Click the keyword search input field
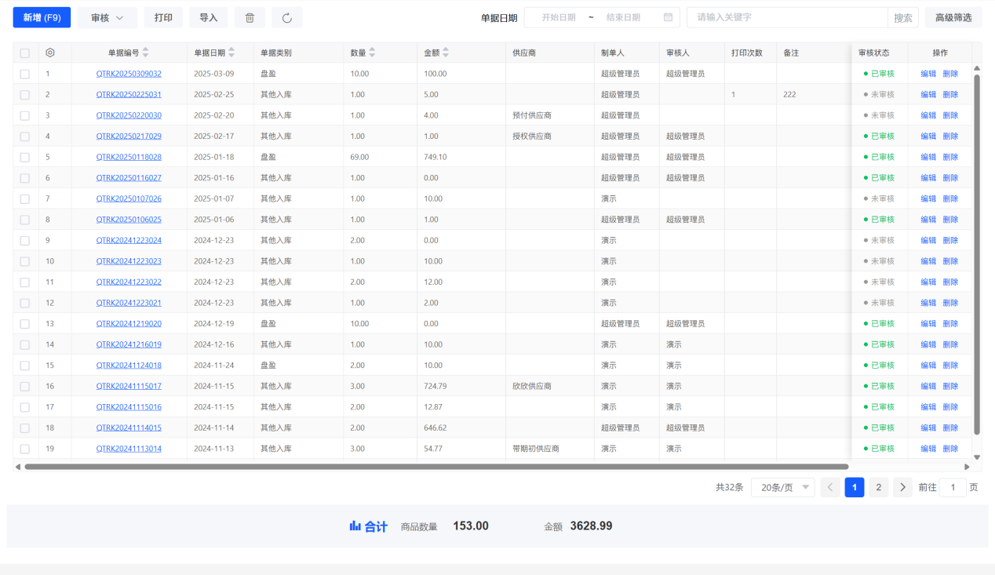This screenshot has width=995, height=575. pyautogui.click(x=787, y=17)
